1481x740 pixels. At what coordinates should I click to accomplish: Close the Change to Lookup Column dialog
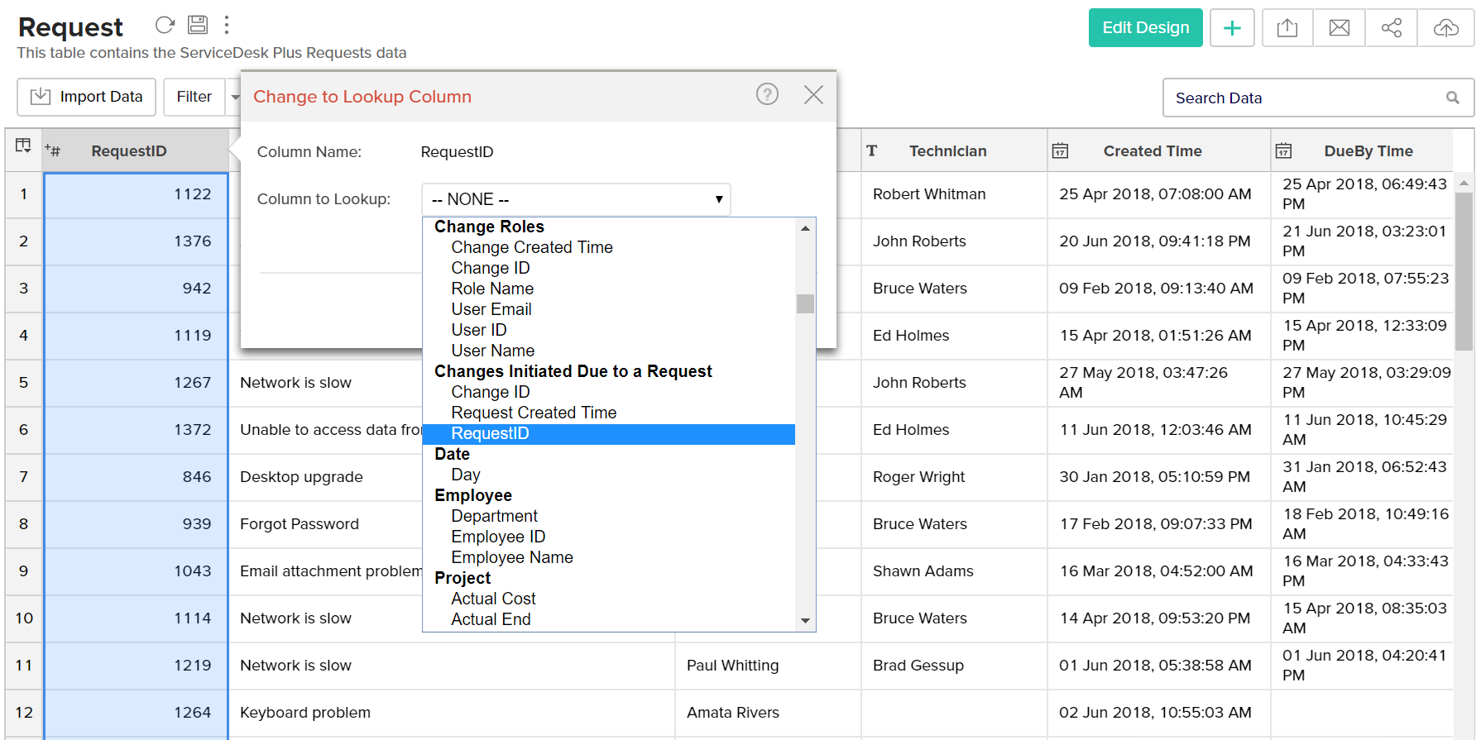coord(813,95)
